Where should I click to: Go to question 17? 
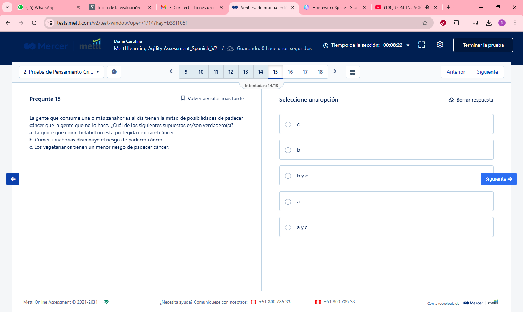pyautogui.click(x=305, y=72)
